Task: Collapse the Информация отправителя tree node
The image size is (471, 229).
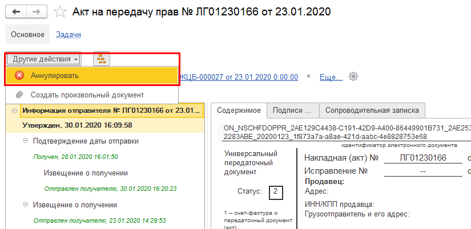Action: (14, 111)
